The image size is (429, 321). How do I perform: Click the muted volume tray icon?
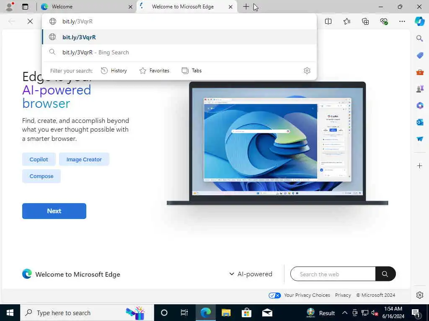(x=375, y=313)
